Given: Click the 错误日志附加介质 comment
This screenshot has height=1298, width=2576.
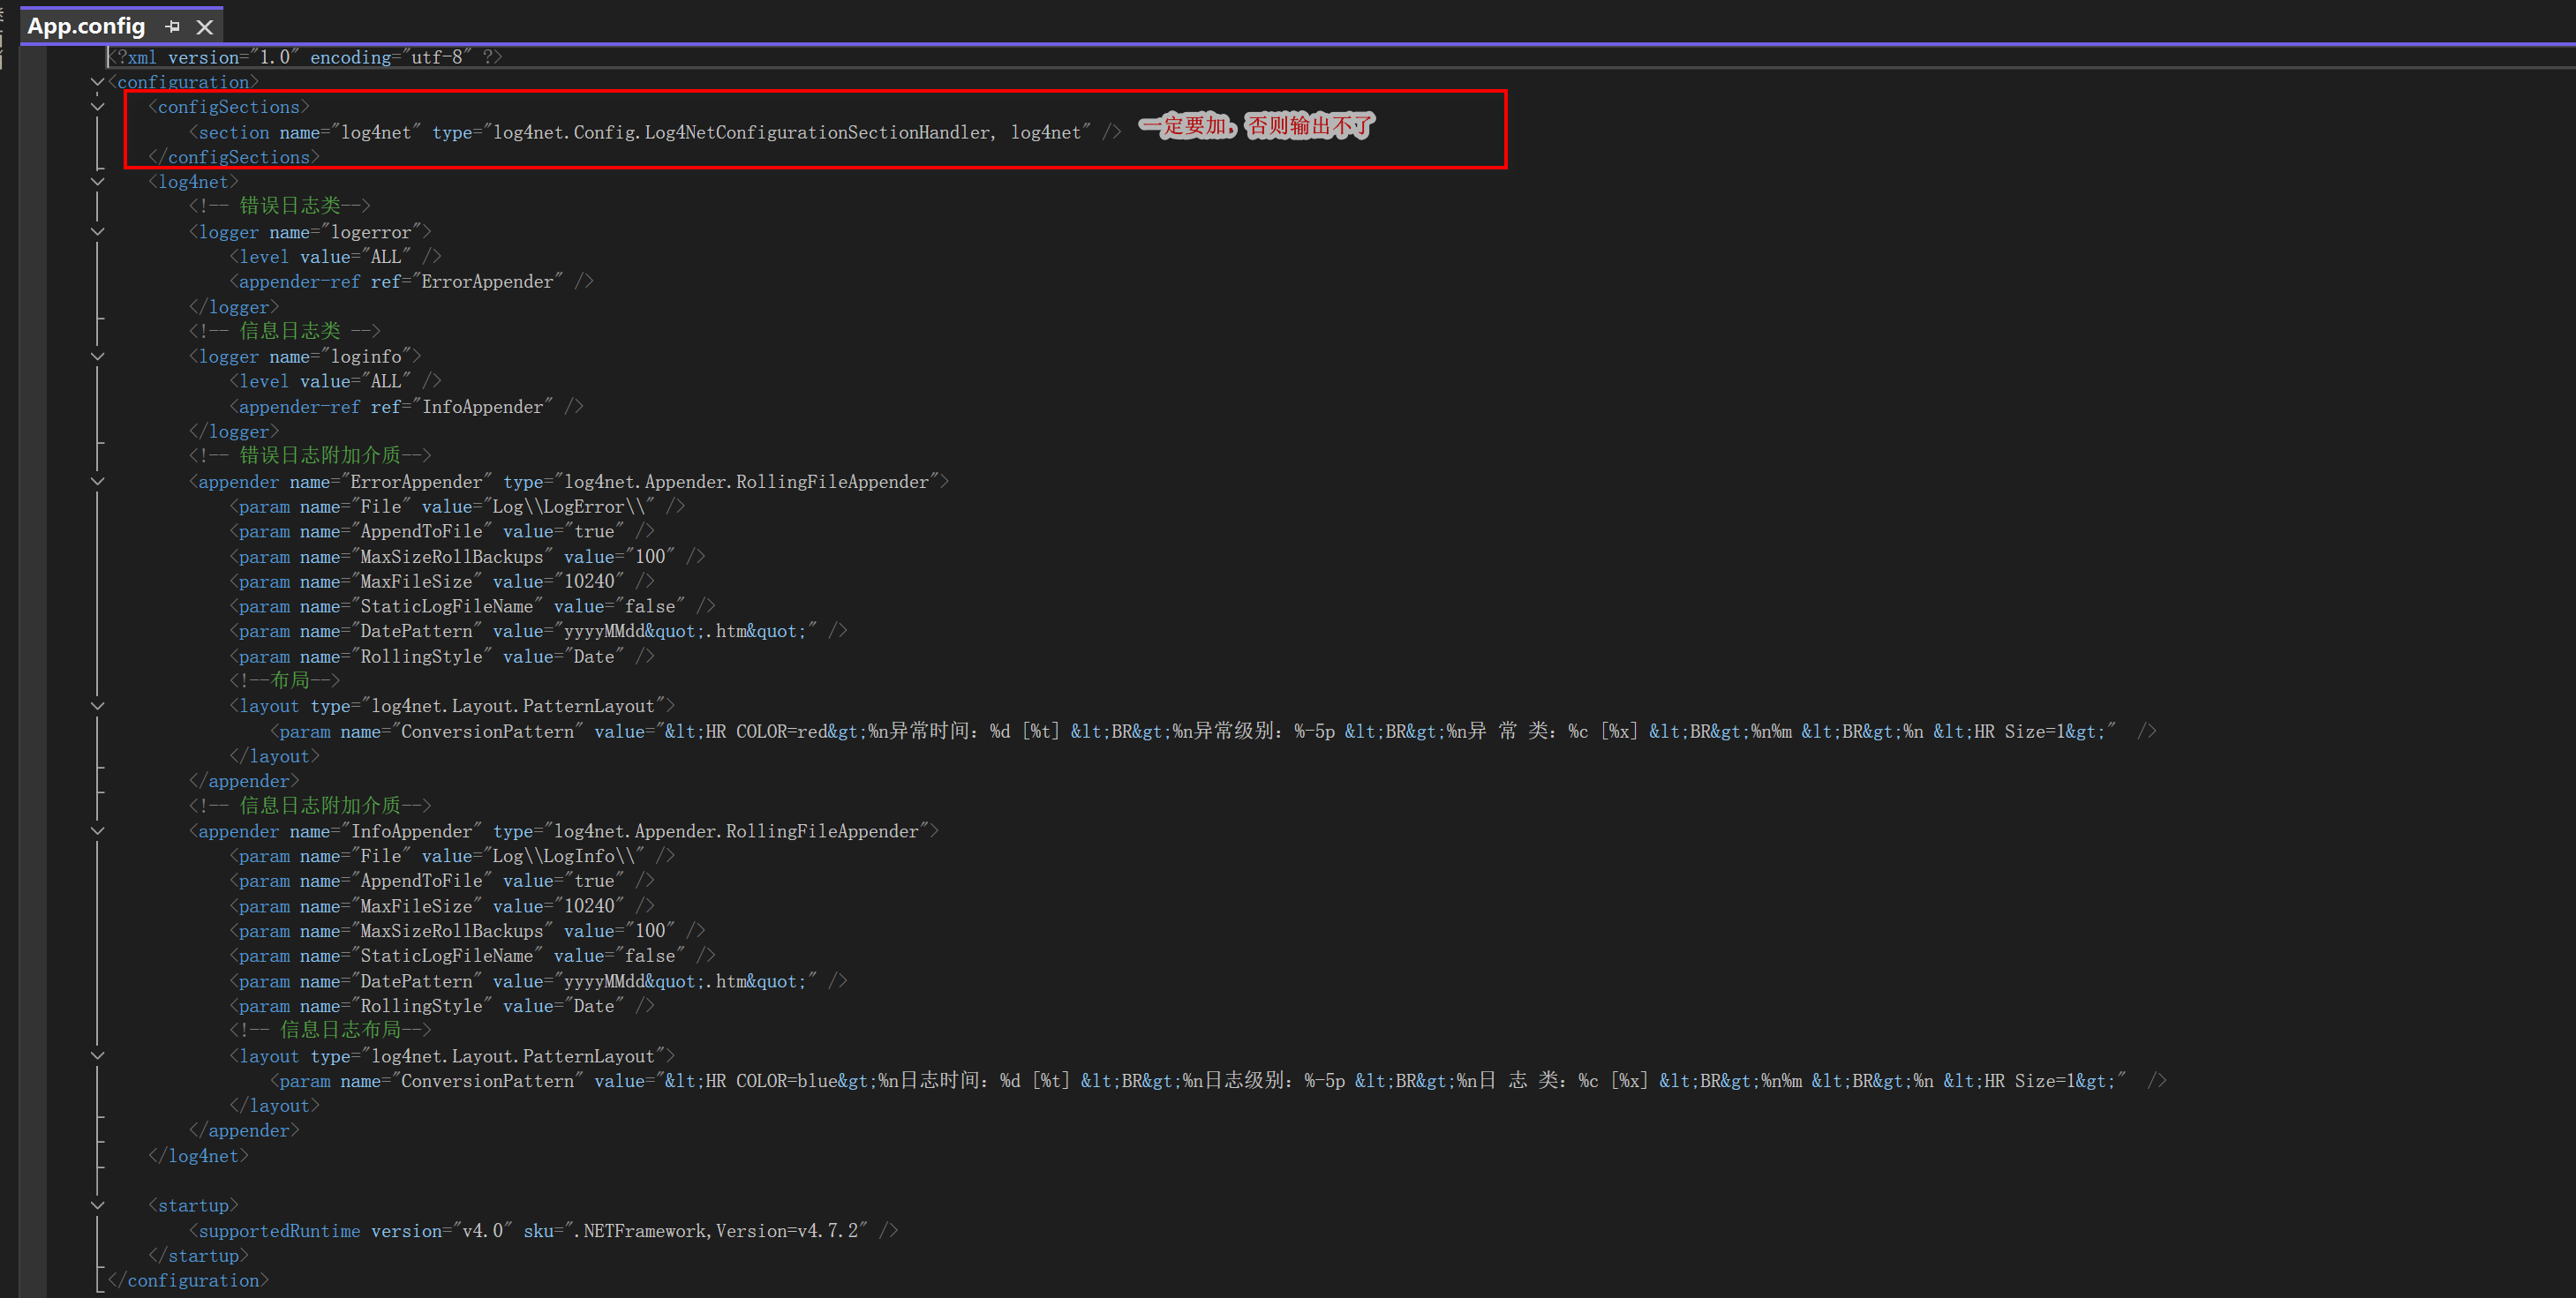Looking at the screenshot, I should point(310,455).
